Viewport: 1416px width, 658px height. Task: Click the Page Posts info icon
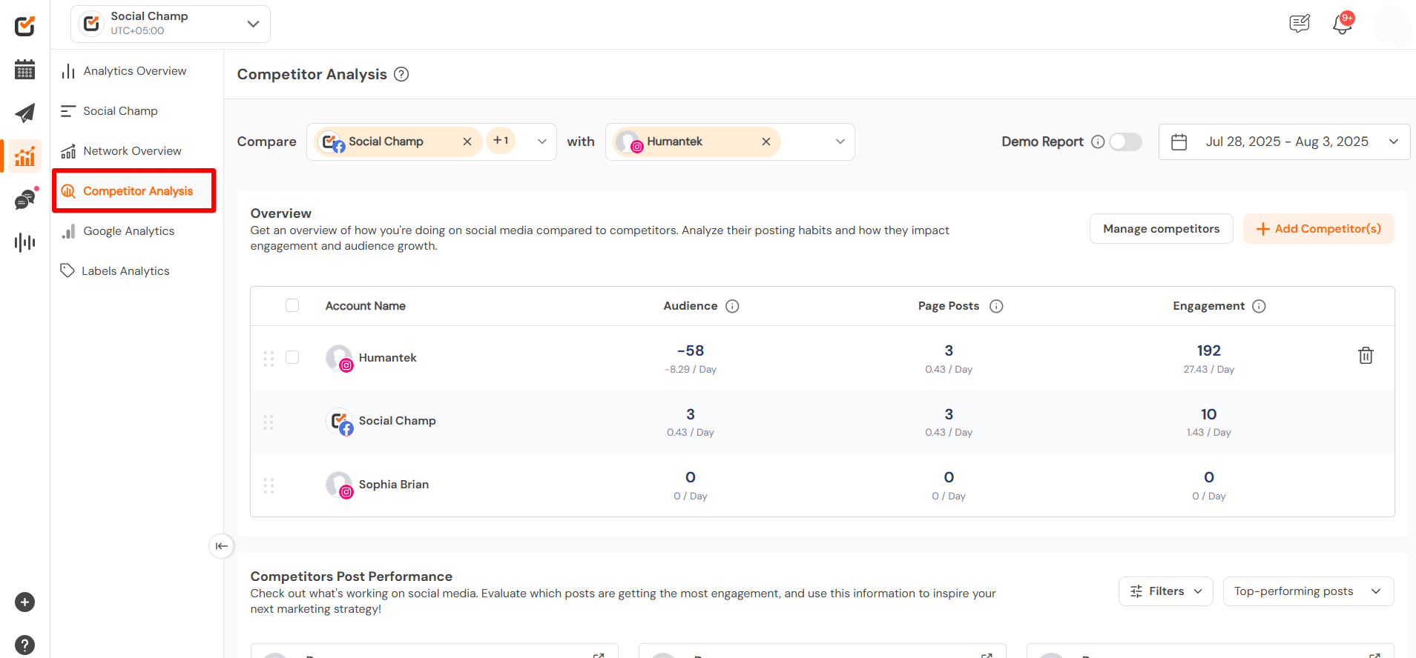click(x=996, y=306)
